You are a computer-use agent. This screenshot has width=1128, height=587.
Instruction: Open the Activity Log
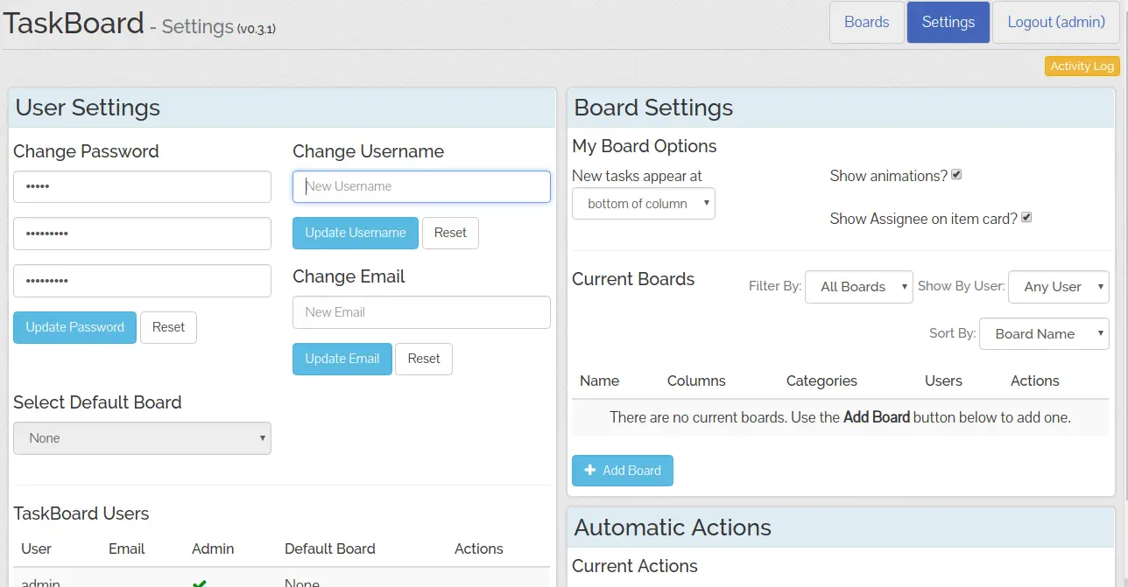pyautogui.click(x=1082, y=66)
